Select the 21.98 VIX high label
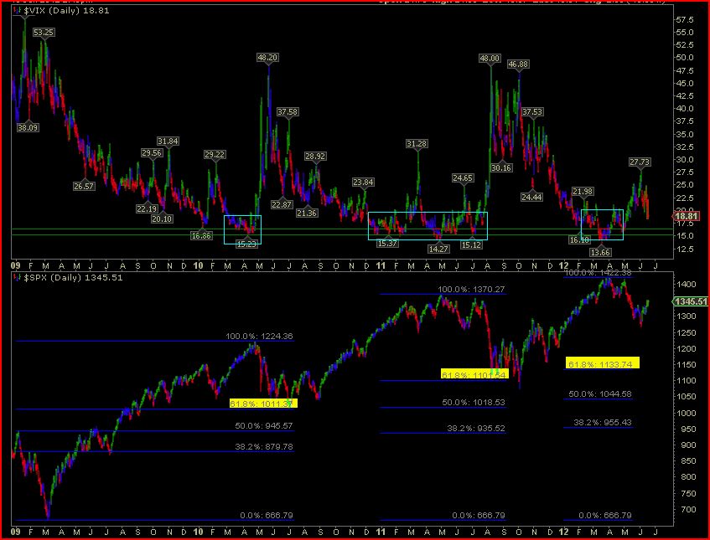Screen dimensions: 710x540 point(583,192)
